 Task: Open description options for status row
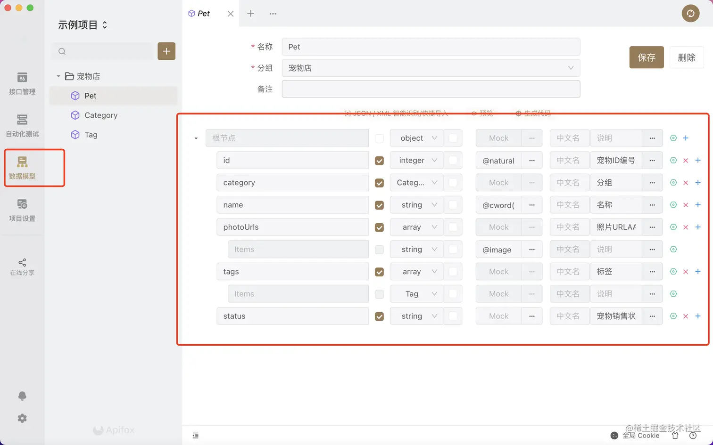(652, 316)
